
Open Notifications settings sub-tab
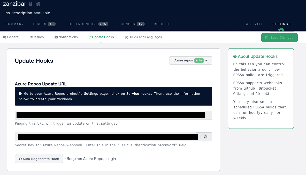pyautogui.click(x=66, y=37)
